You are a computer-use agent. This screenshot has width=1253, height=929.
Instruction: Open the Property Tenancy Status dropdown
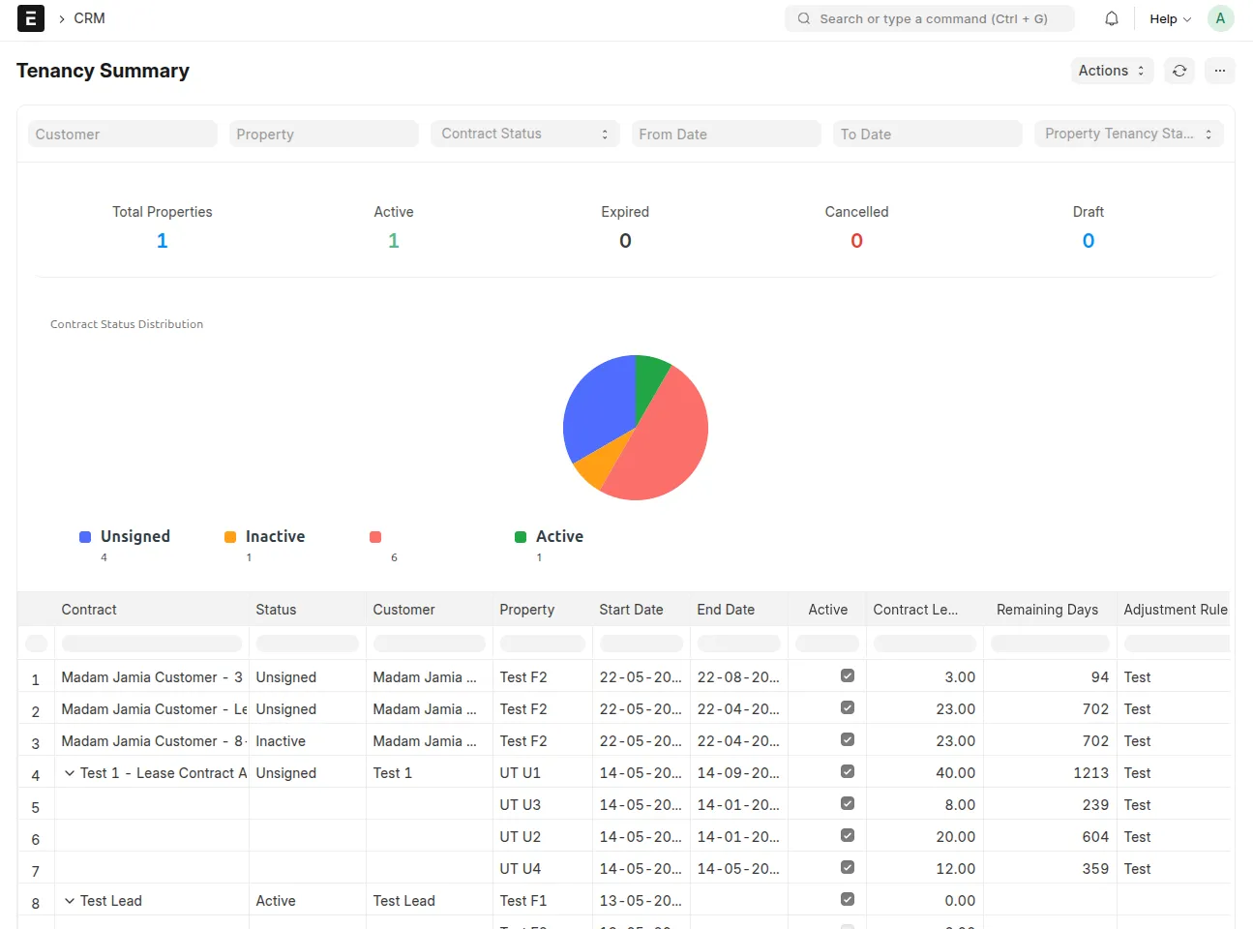pos(1129,134)
